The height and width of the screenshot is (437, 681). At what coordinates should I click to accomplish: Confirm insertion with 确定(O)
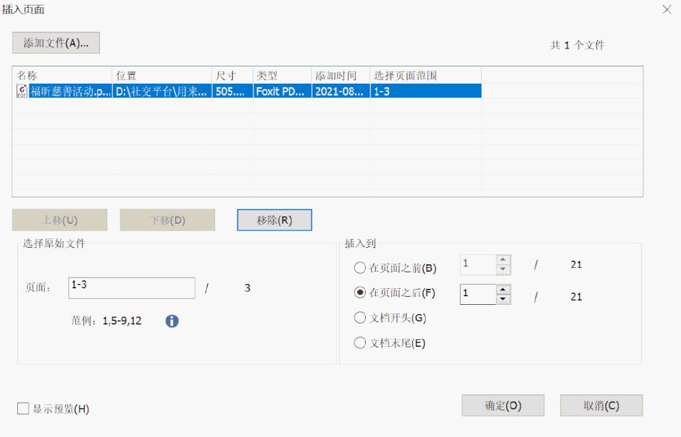[x=503, y=405]
